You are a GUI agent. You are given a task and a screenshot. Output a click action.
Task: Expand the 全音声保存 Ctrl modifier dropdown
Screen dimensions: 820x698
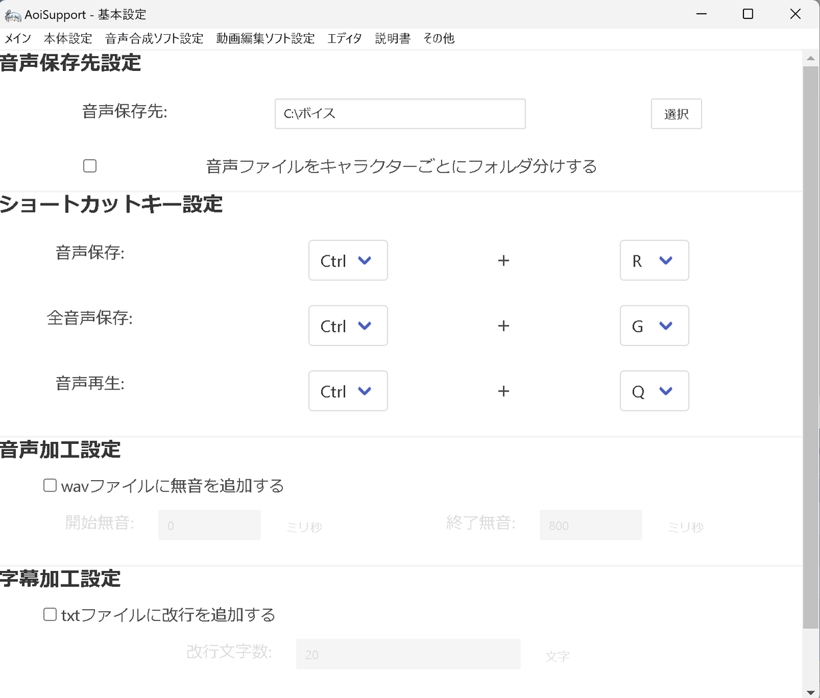point(348,326)
